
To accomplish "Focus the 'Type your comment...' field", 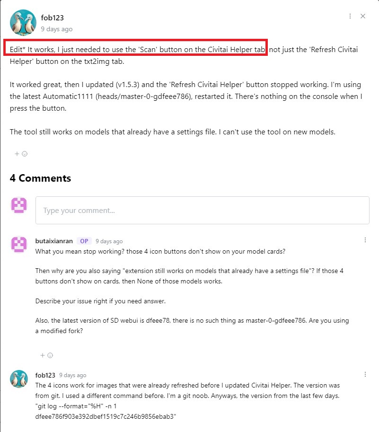I will (x=202, y=211).
